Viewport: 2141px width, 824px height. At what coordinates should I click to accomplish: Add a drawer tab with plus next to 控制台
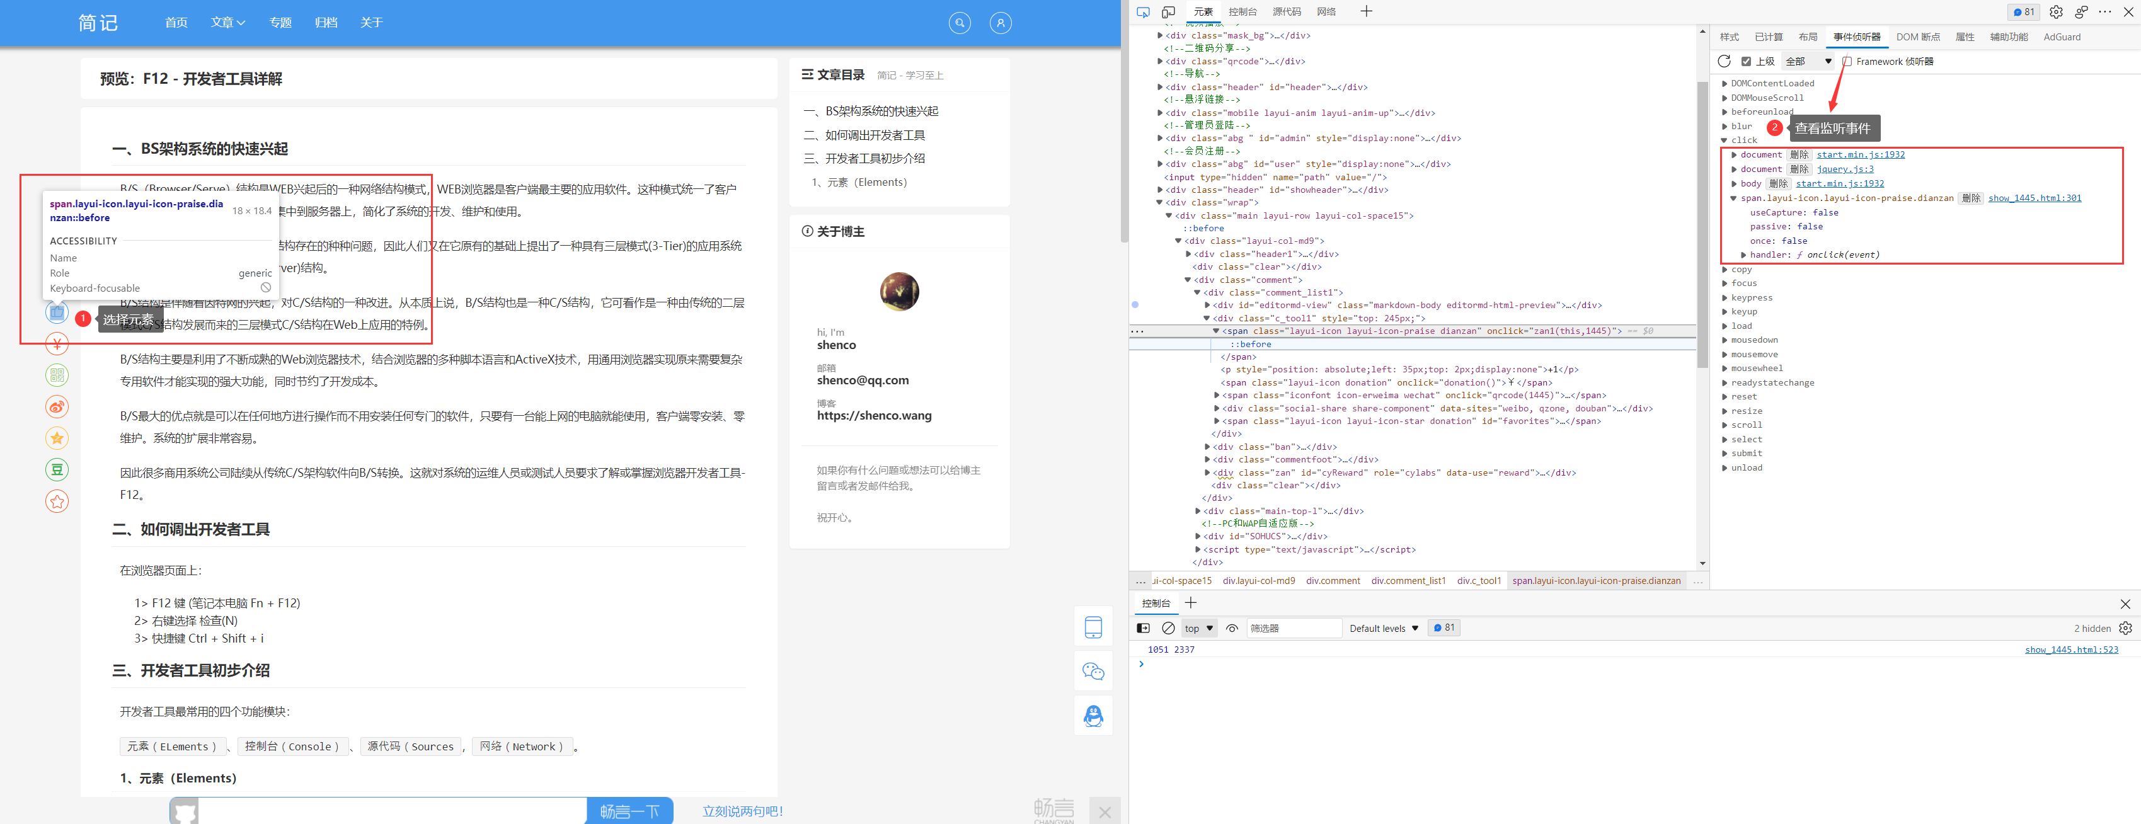tap(1190, 603)
